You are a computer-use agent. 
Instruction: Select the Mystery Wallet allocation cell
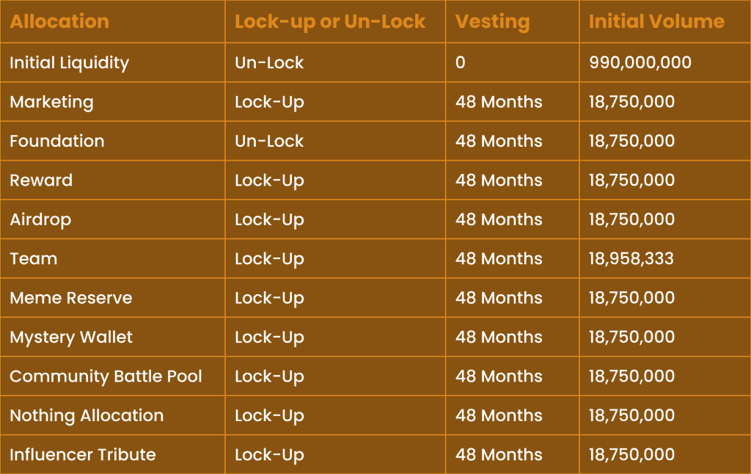[71, 338]
